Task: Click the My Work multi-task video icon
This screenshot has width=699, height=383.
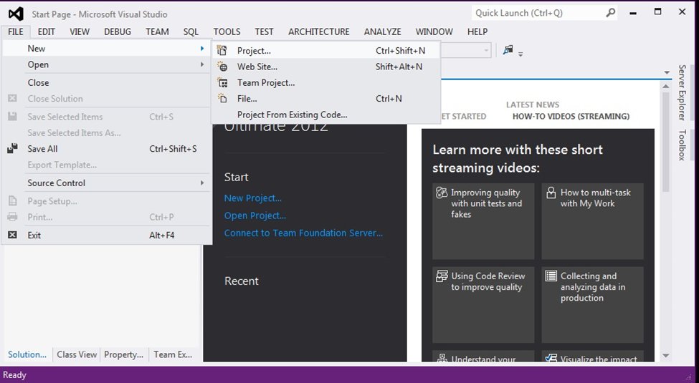Action: point(551,193)
